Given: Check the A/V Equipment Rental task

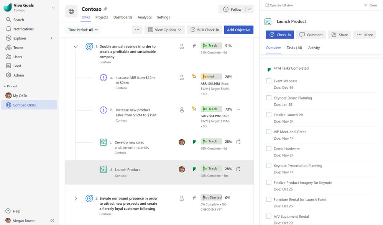Looking at the screenshot, I should (x=269, y=216).
